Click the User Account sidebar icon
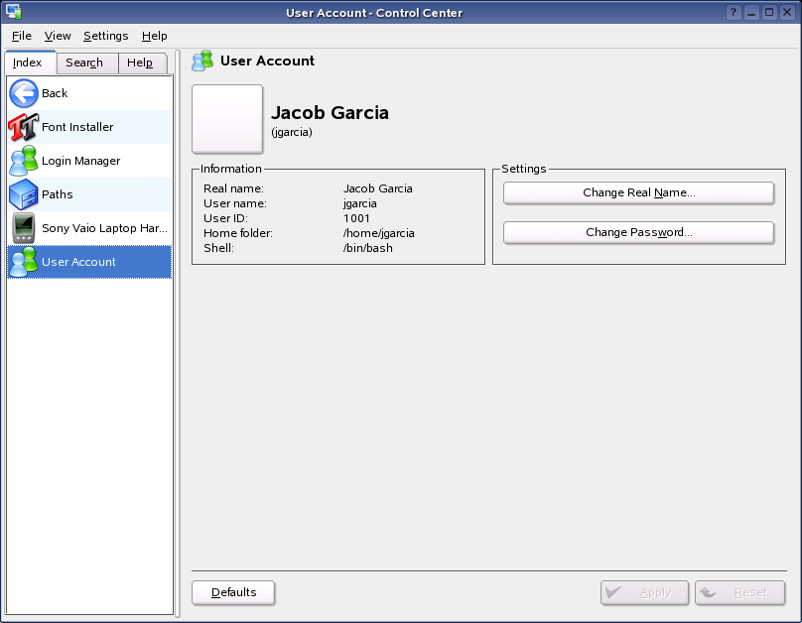802x623 pixels. coord(24,262)
